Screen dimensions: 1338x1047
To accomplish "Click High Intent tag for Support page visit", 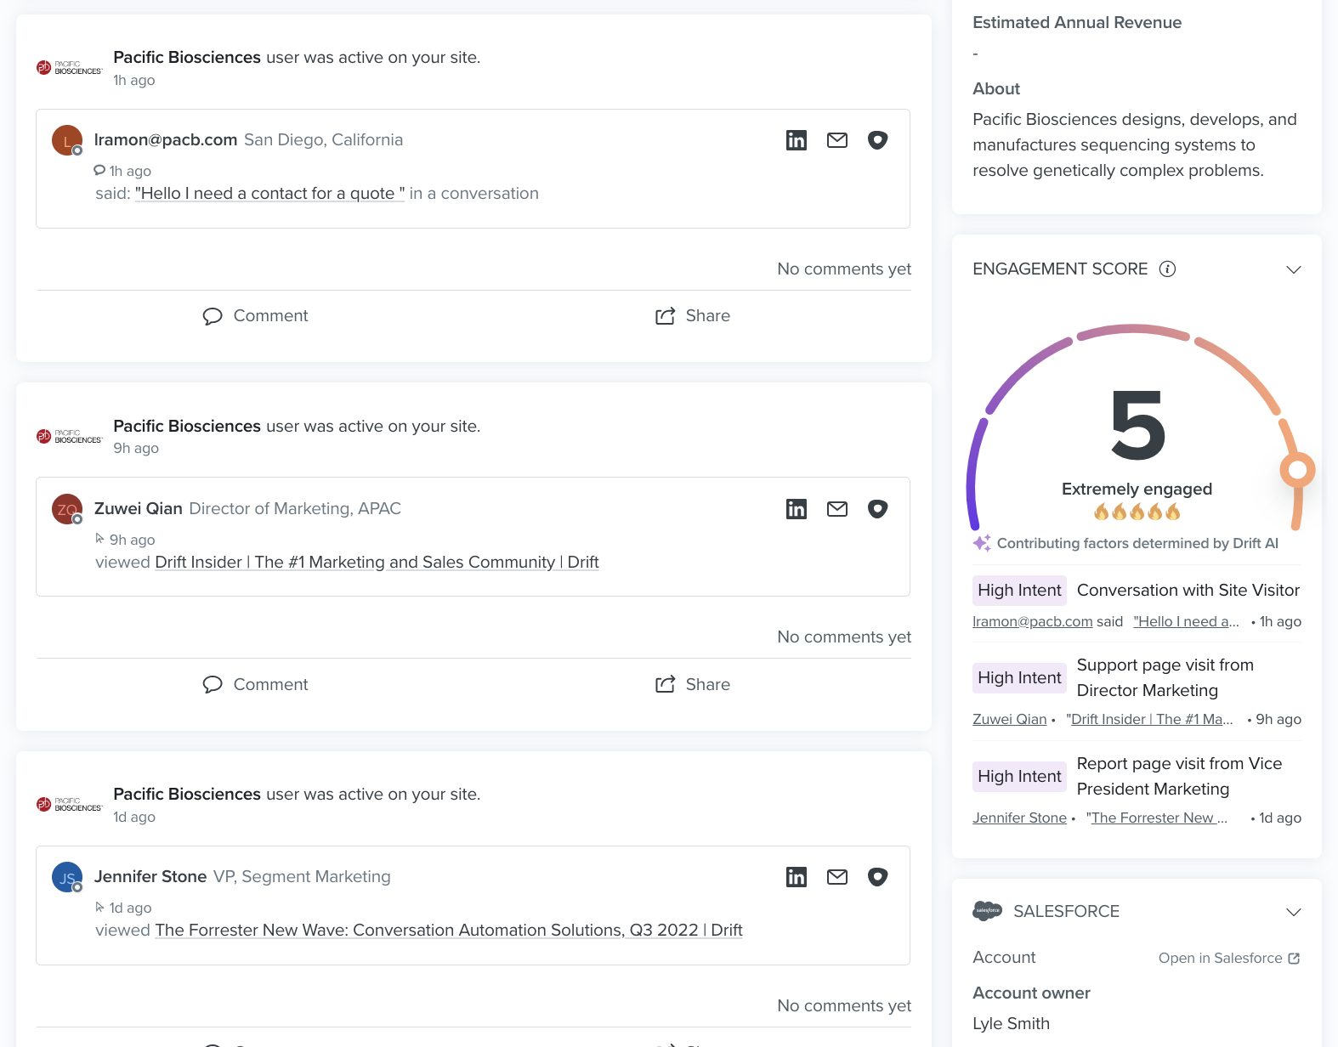I will coord(1019,678).
